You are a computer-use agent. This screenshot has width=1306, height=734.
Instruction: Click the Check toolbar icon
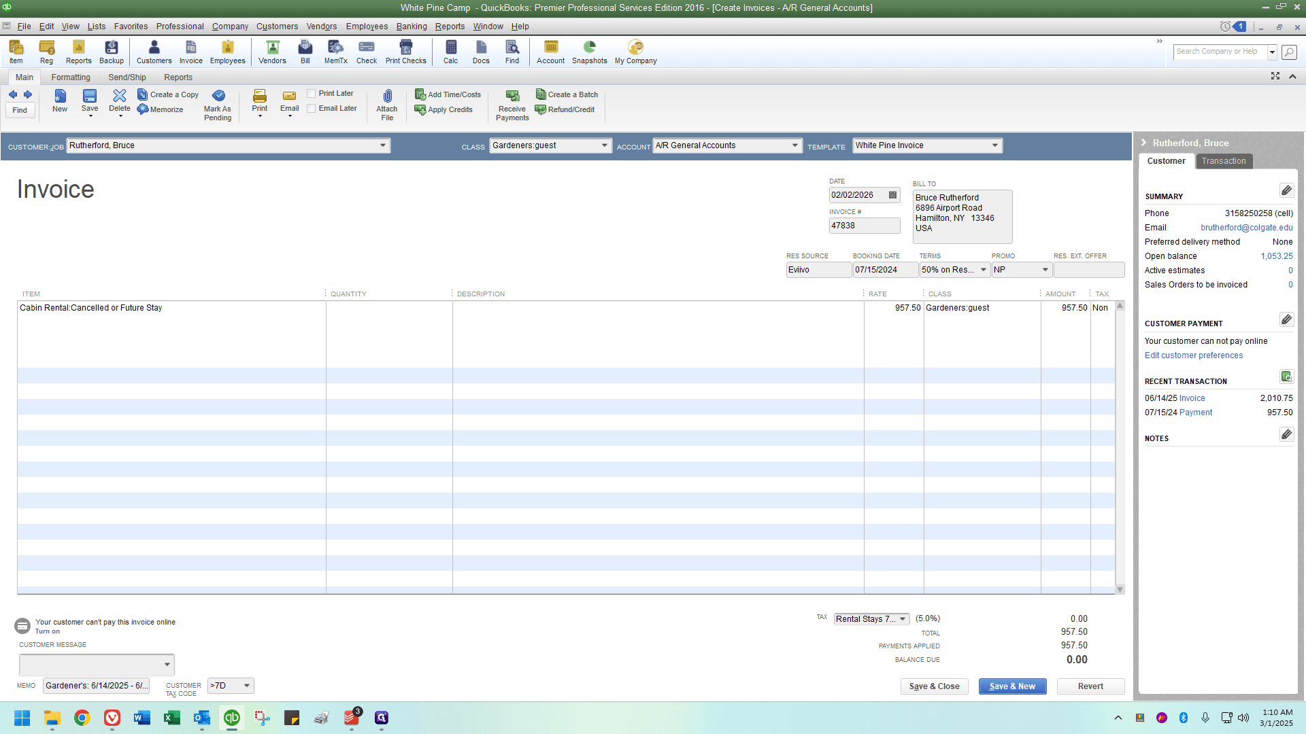click(x=367, y=52)
